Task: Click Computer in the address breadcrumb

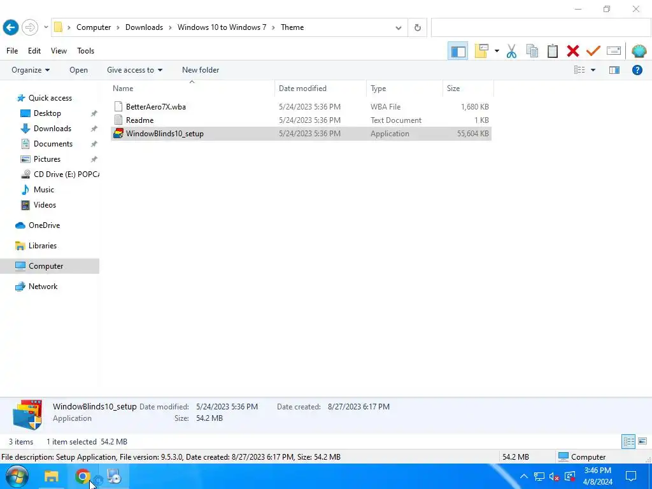Action: click(94, 27)
